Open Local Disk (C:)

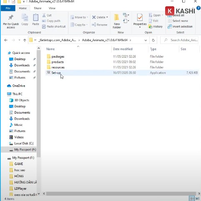[24, 143]
